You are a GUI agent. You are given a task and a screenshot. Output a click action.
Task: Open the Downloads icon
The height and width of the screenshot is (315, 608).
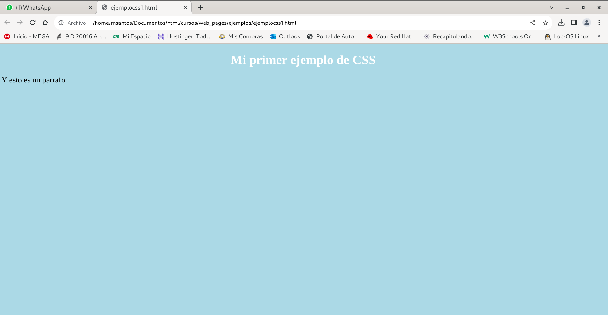coord(561,23)
